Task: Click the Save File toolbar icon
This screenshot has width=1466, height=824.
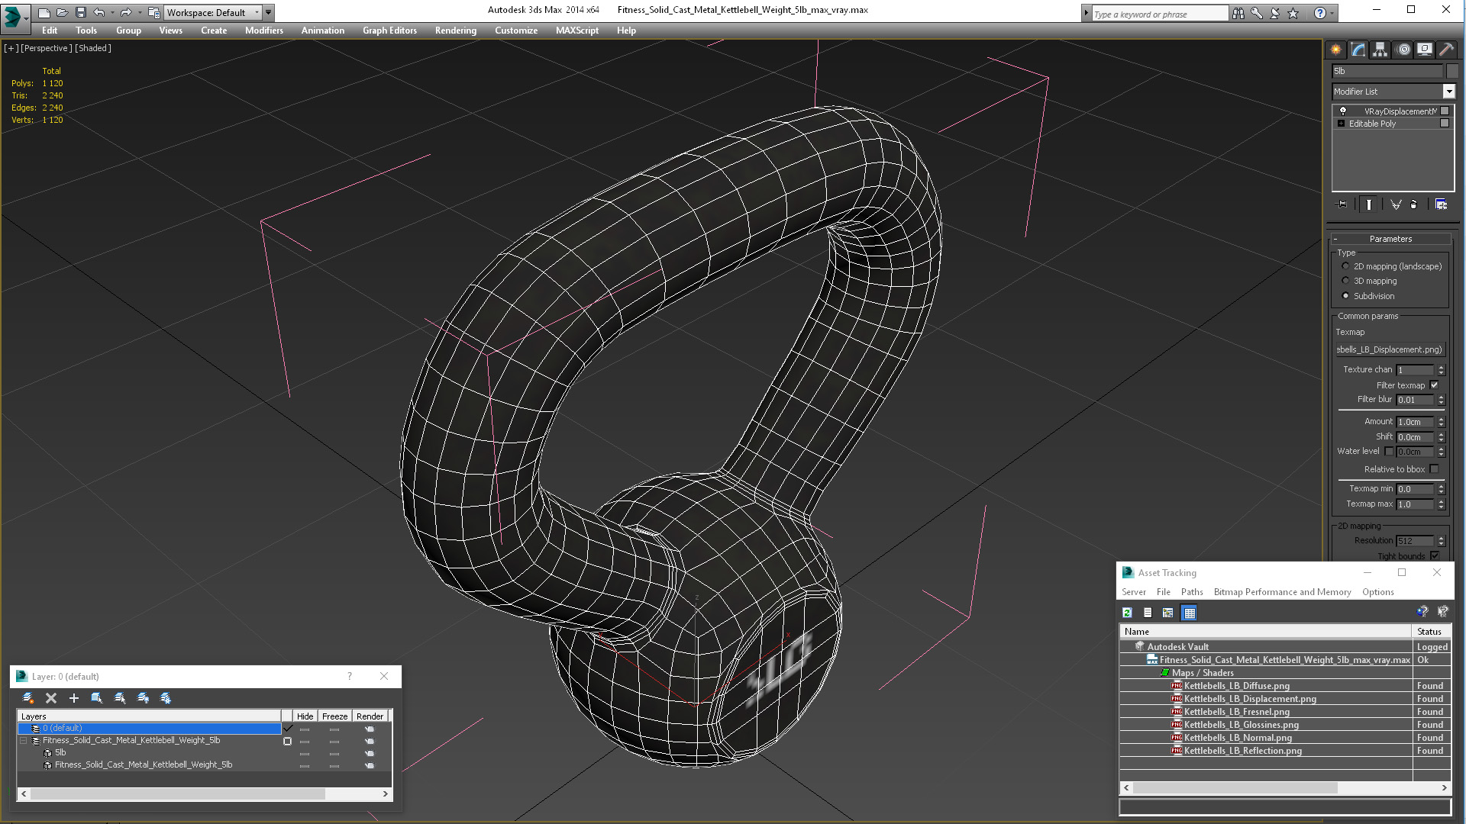Action: coord(81,12)
